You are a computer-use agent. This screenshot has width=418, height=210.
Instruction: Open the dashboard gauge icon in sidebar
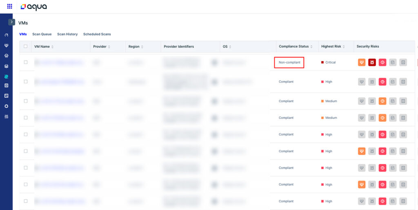point(6,35)
